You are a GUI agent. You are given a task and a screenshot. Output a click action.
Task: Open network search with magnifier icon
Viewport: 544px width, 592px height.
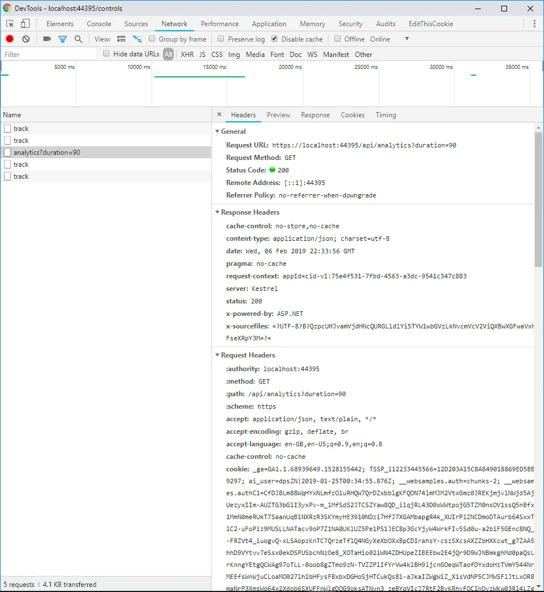(78, 39)
